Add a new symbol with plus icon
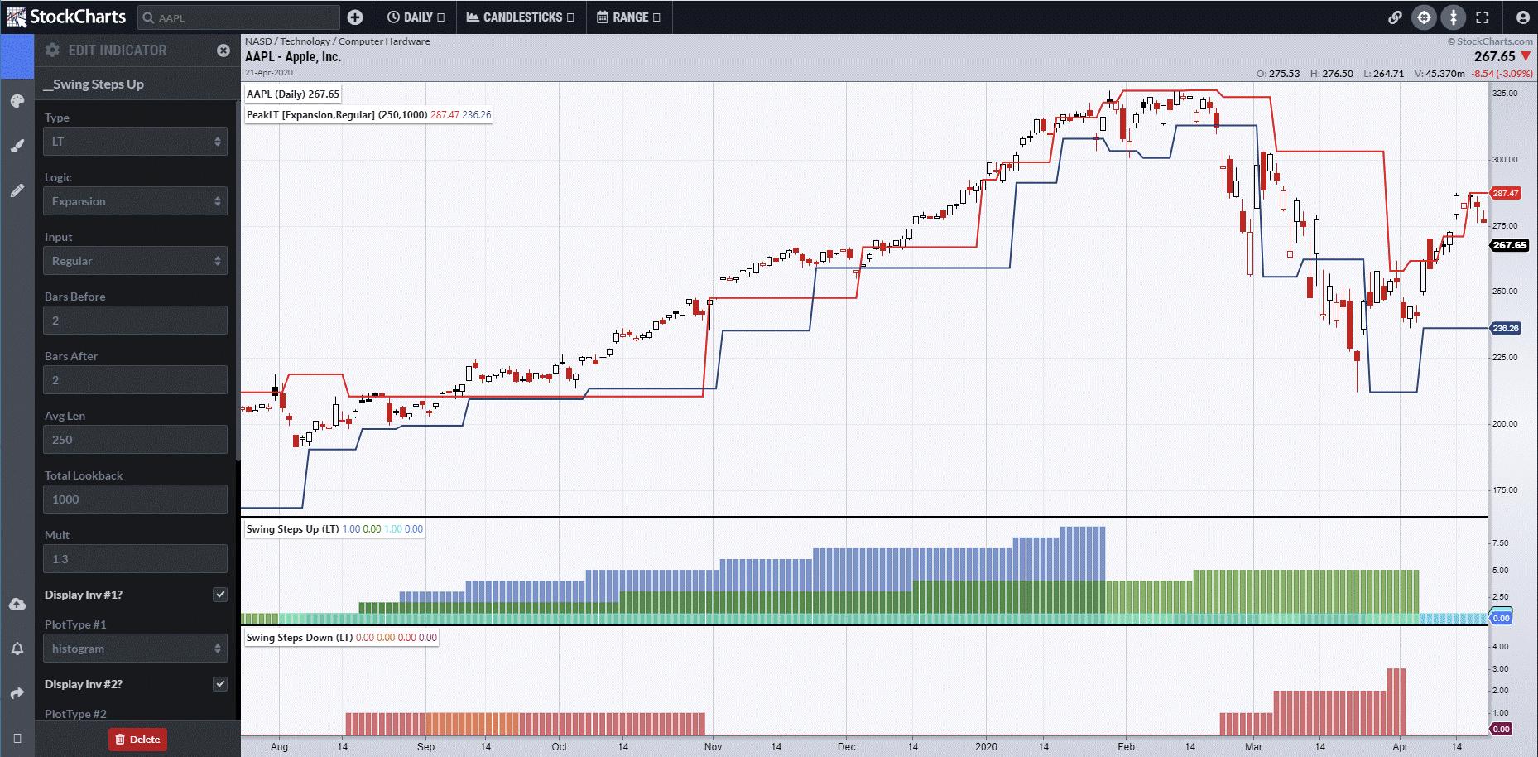The image size is (1538, 757). [x=355, y=17]
